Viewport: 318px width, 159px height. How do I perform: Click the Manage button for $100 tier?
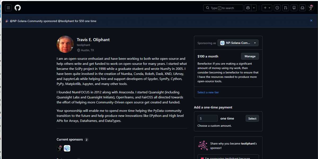(250, 56)
